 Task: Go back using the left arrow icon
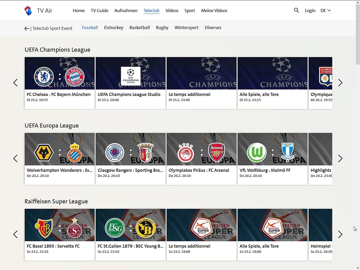point(27,29)
